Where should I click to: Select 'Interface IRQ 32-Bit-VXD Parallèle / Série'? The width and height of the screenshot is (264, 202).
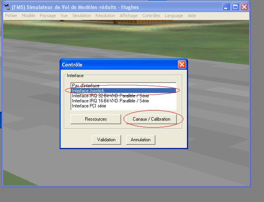pos(123,96)
